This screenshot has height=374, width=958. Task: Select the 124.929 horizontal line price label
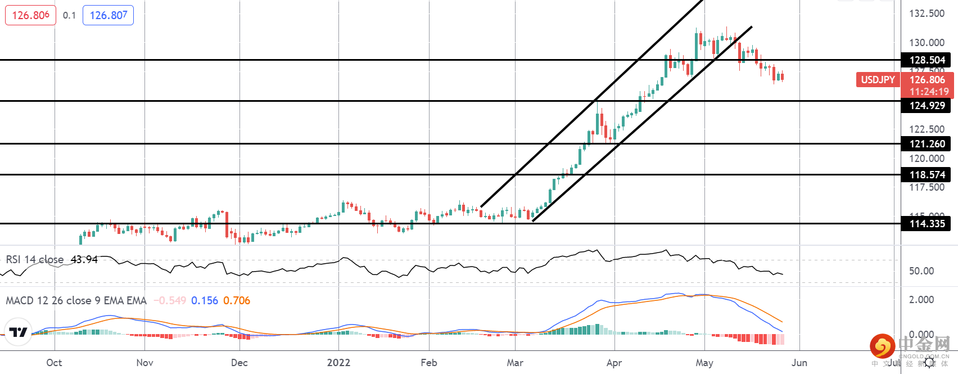[926, 106]
